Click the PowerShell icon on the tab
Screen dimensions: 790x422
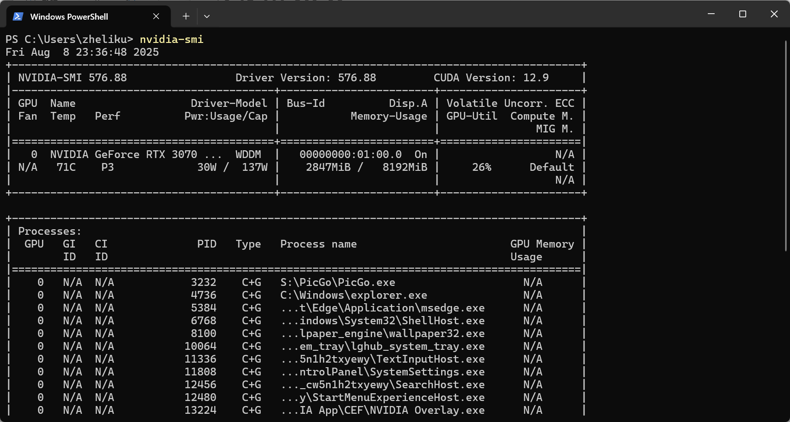18,16
